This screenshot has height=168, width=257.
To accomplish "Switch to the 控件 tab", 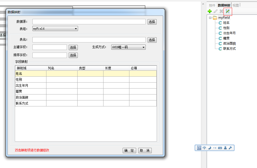I will 212,5.
